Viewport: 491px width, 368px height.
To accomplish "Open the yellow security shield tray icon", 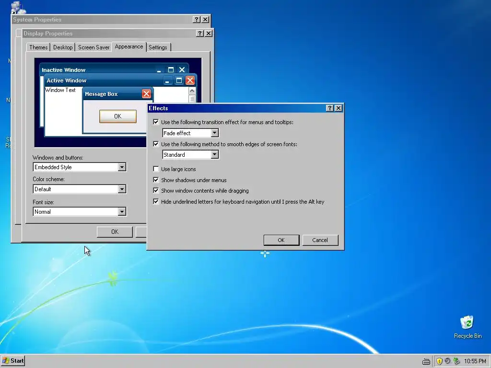I will 439,361.
